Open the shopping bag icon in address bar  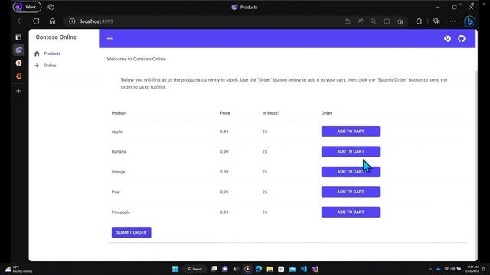click(347, 21)
